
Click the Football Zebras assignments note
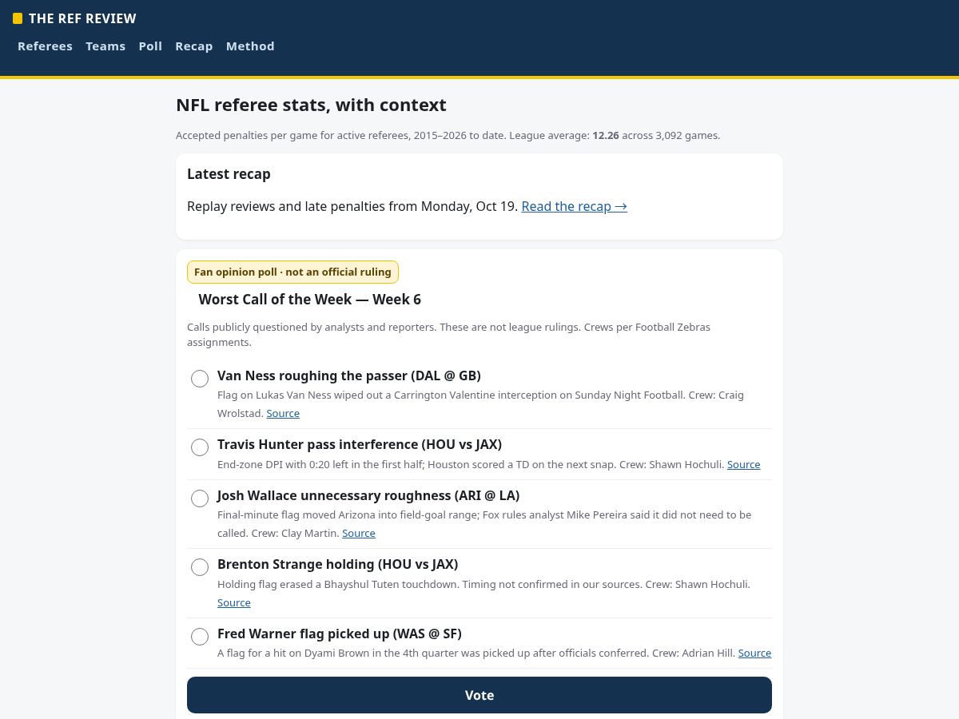448,334
